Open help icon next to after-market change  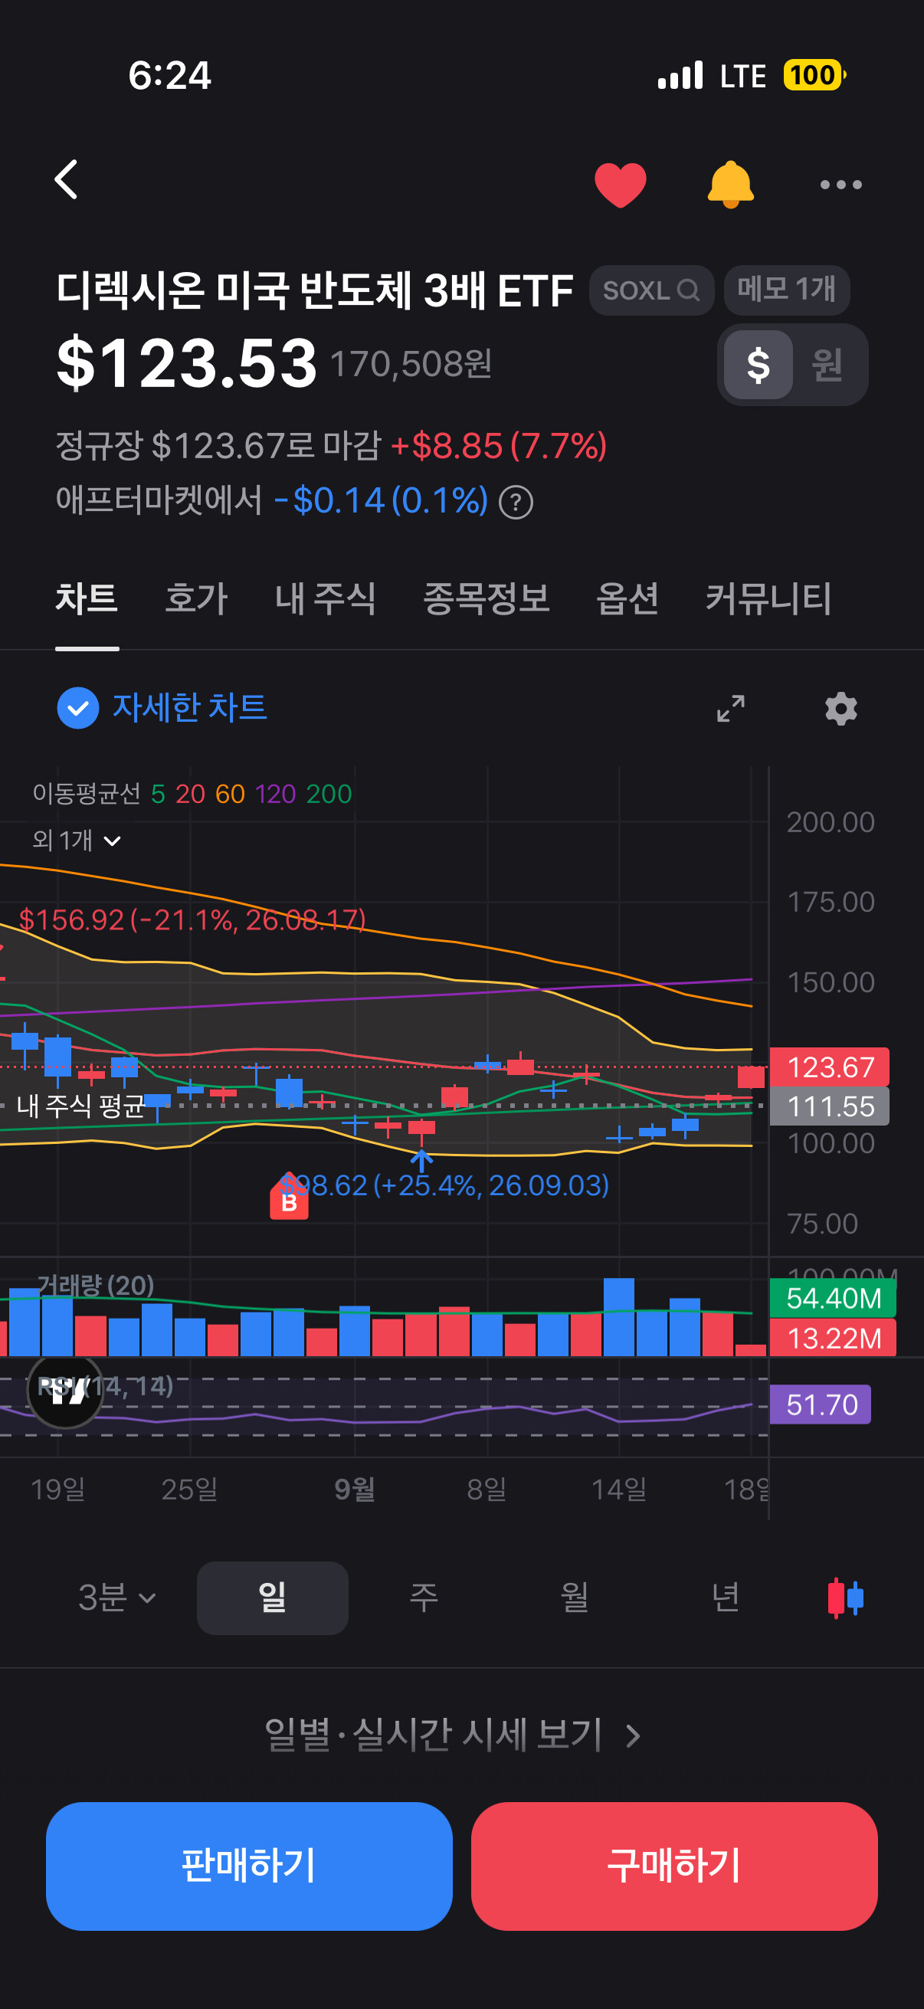coord(516,503)
